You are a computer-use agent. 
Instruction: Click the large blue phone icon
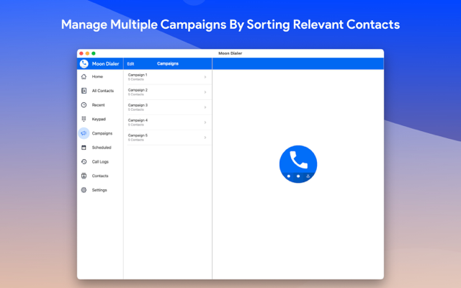click(298, 163)
